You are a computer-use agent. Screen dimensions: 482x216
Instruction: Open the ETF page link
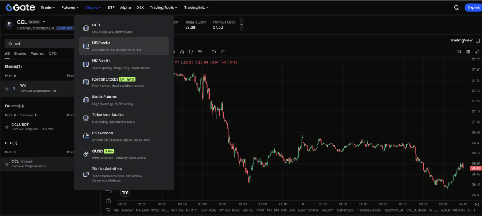point(111,8)
